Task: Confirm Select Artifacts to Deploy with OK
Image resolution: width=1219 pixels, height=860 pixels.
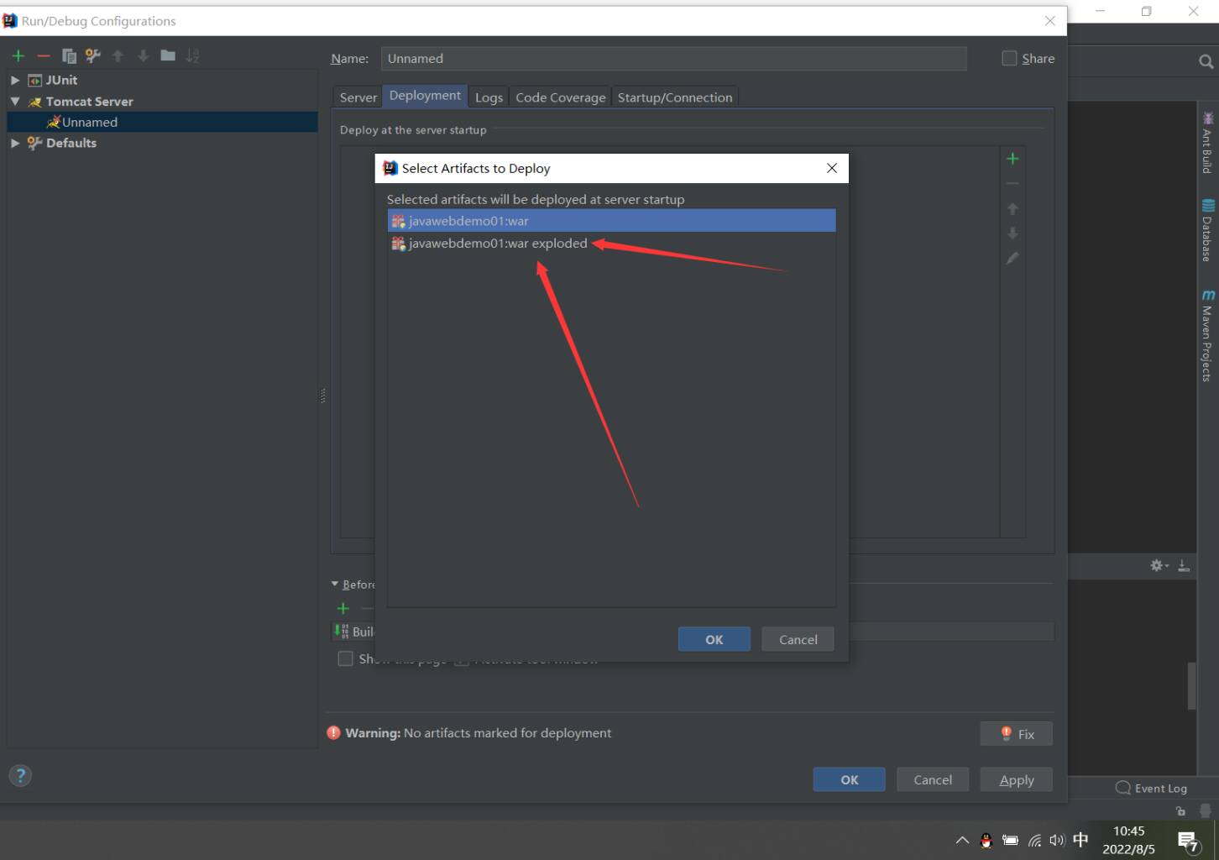Action: (714, 639)
